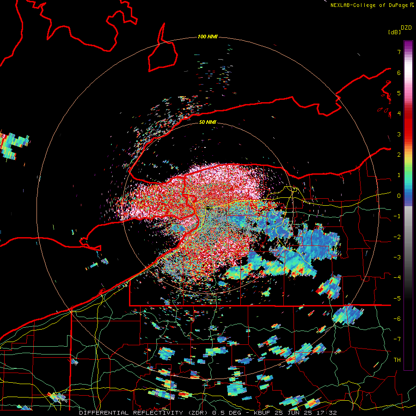The width and height of the screenshot is (416, 416).
Task: Click the -6 value on color scale
Action: click(397, 318)
